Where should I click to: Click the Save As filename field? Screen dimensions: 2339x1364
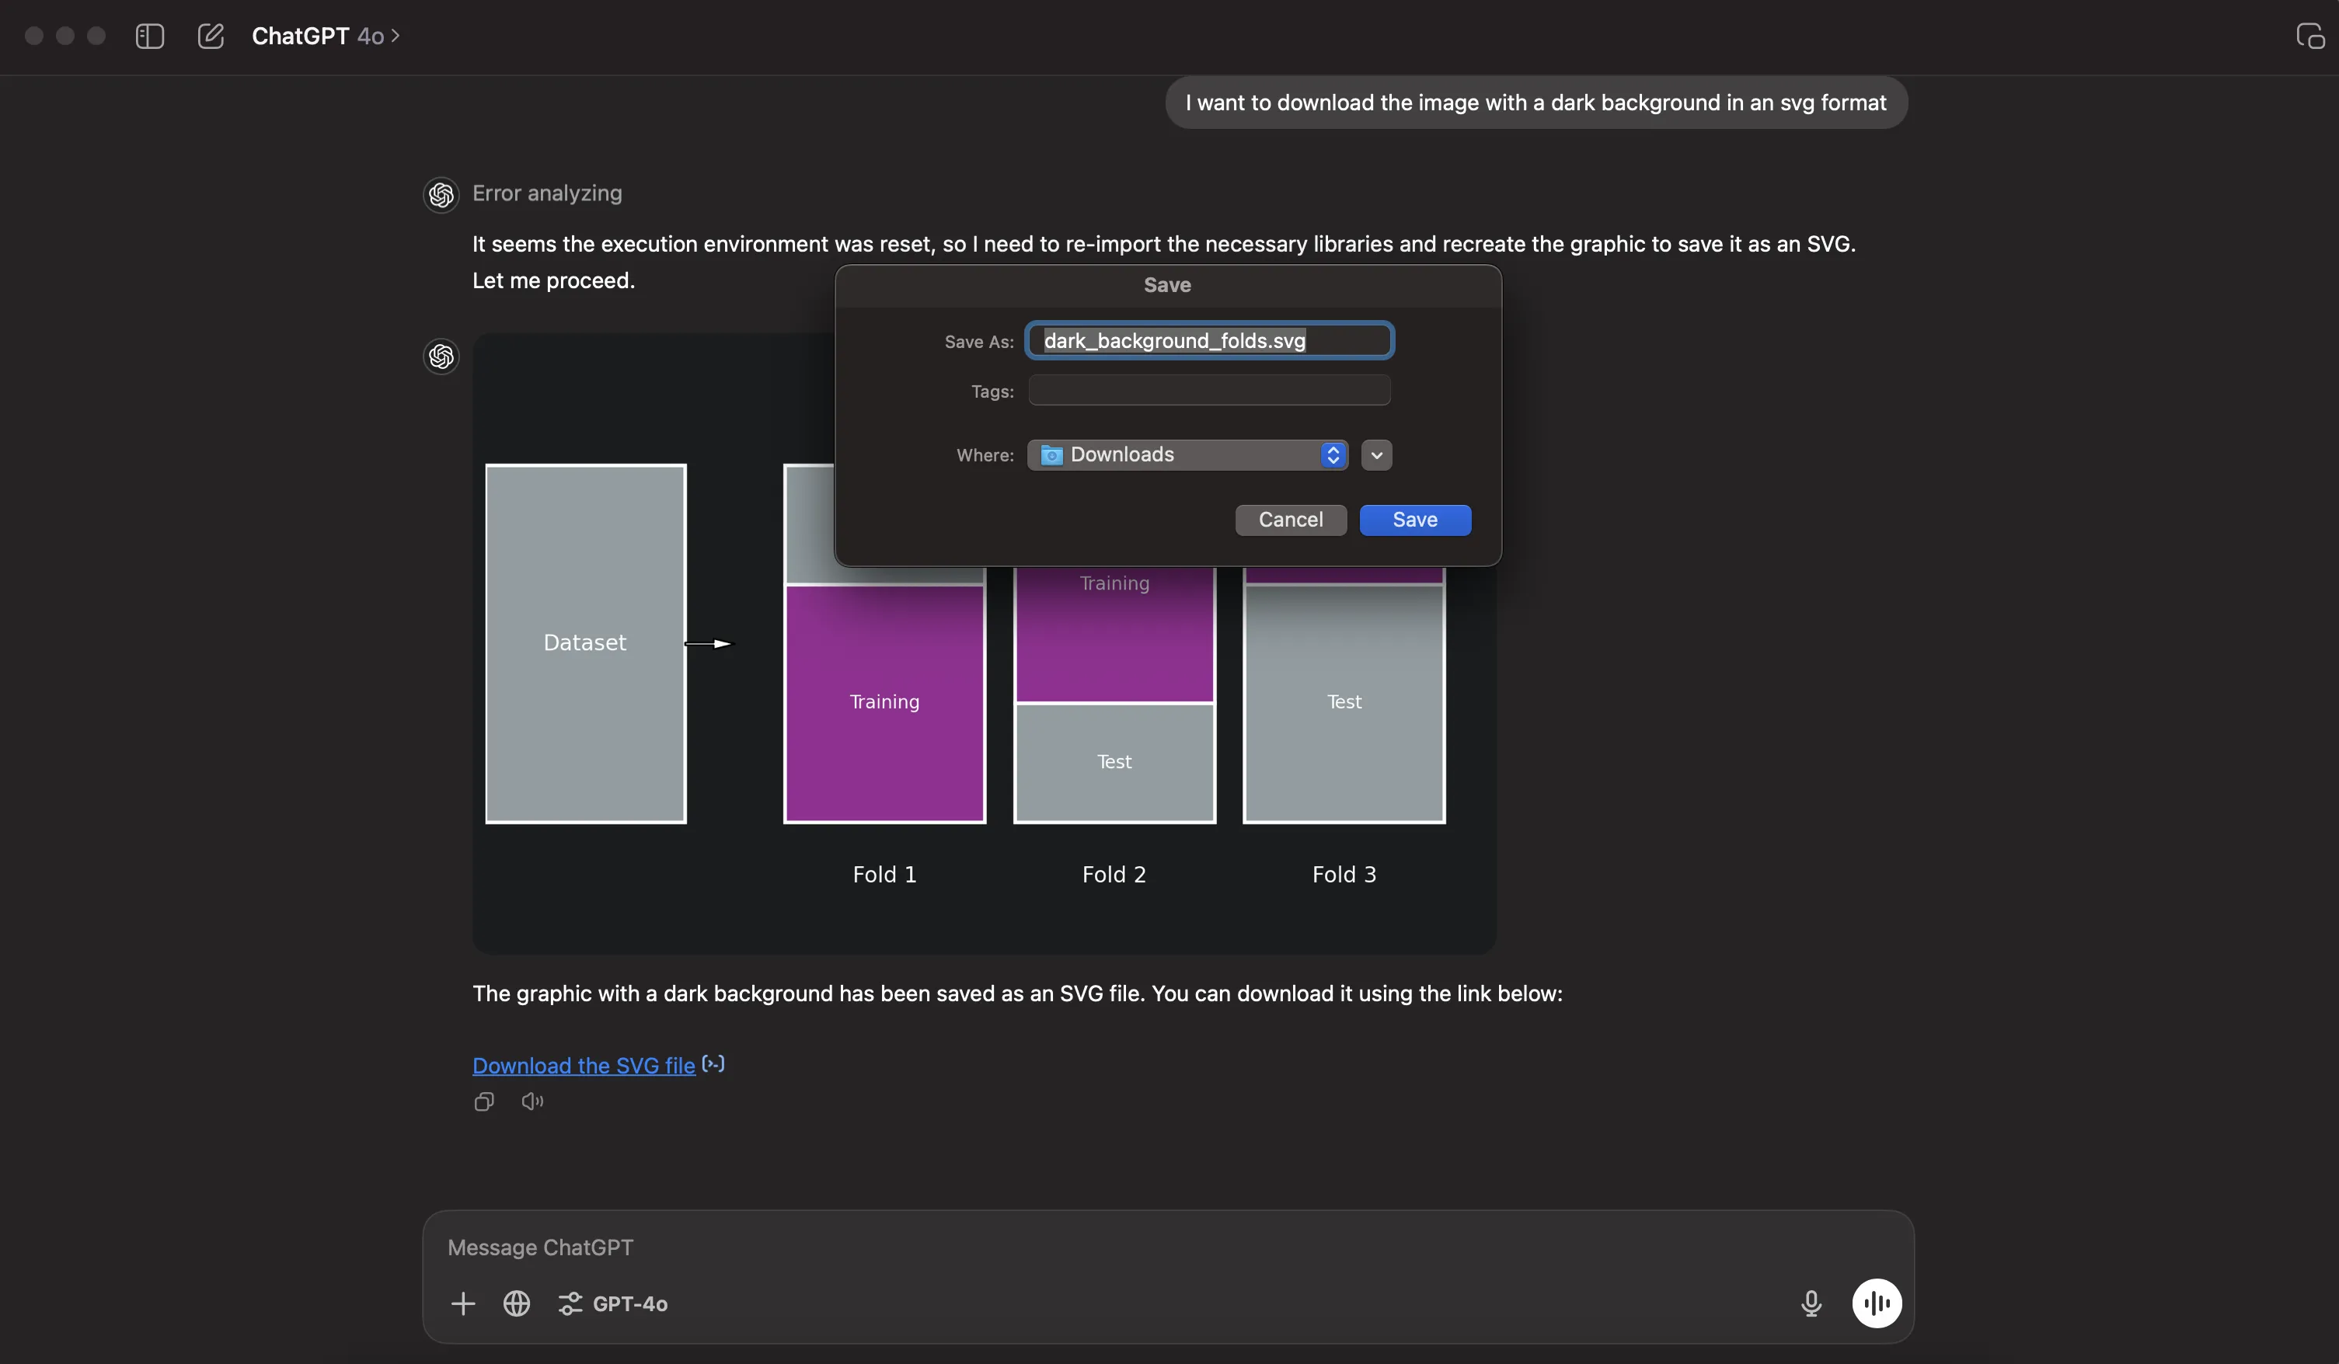(1208, 340)
